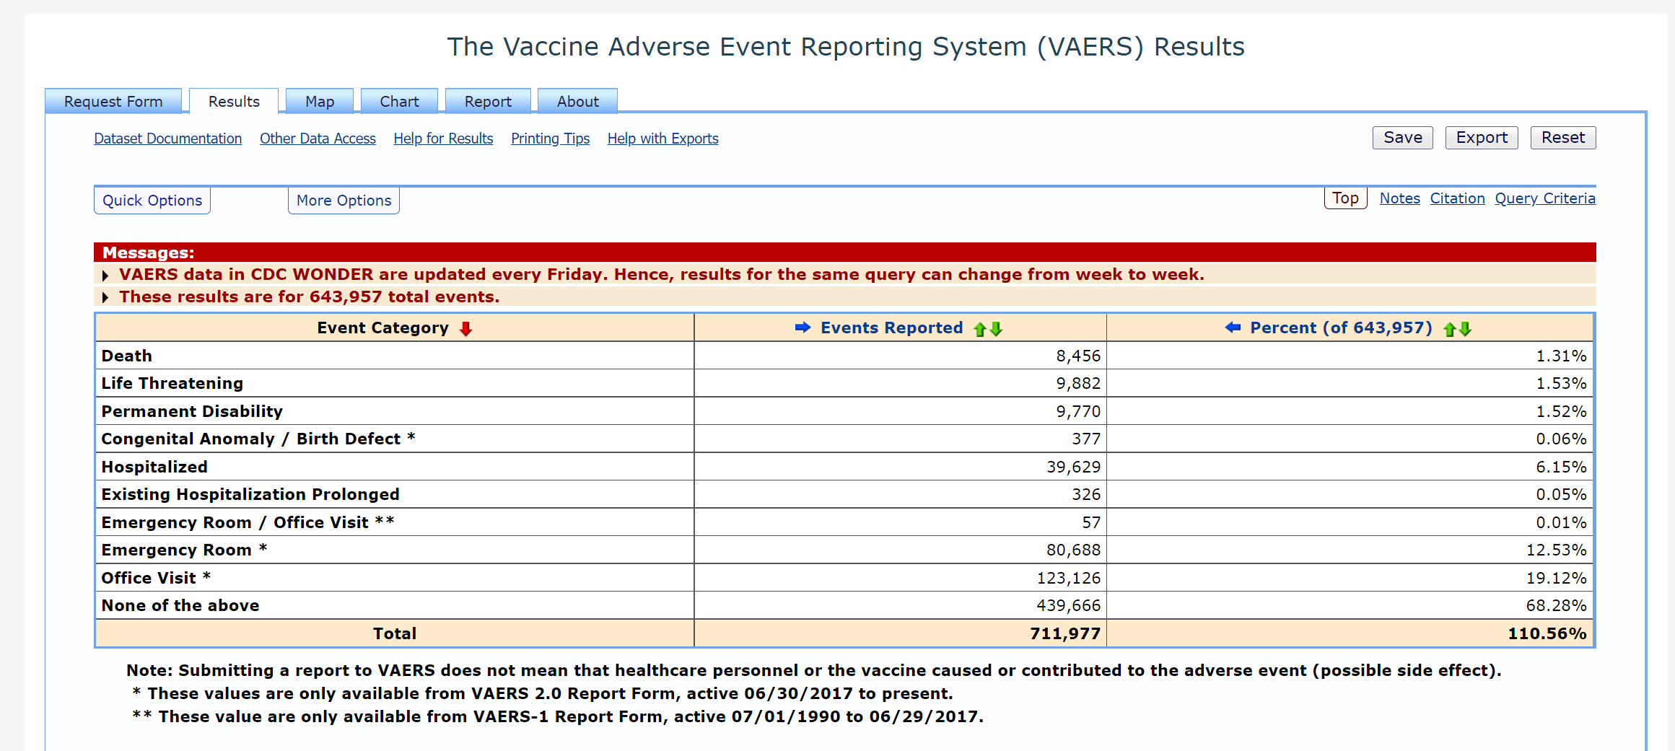Select Congenital Anomaly / Birth Defect row label
The image size is (1675, 751).
point(258,439)
